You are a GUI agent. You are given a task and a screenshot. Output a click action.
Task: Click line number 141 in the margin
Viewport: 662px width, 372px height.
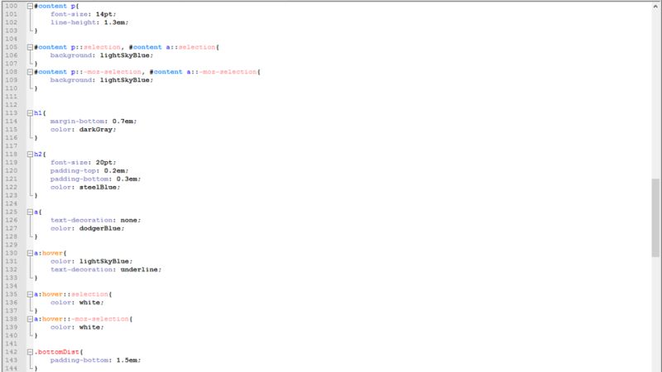click(x=12, y=344)
